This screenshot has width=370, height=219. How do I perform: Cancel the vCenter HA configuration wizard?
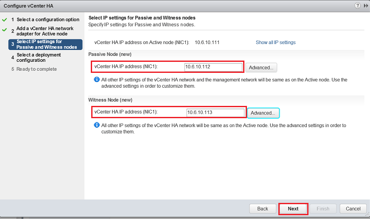coord(353,209)
